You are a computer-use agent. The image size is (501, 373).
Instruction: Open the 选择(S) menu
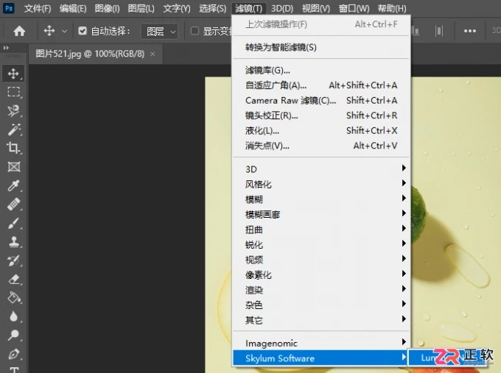[212, 8]
